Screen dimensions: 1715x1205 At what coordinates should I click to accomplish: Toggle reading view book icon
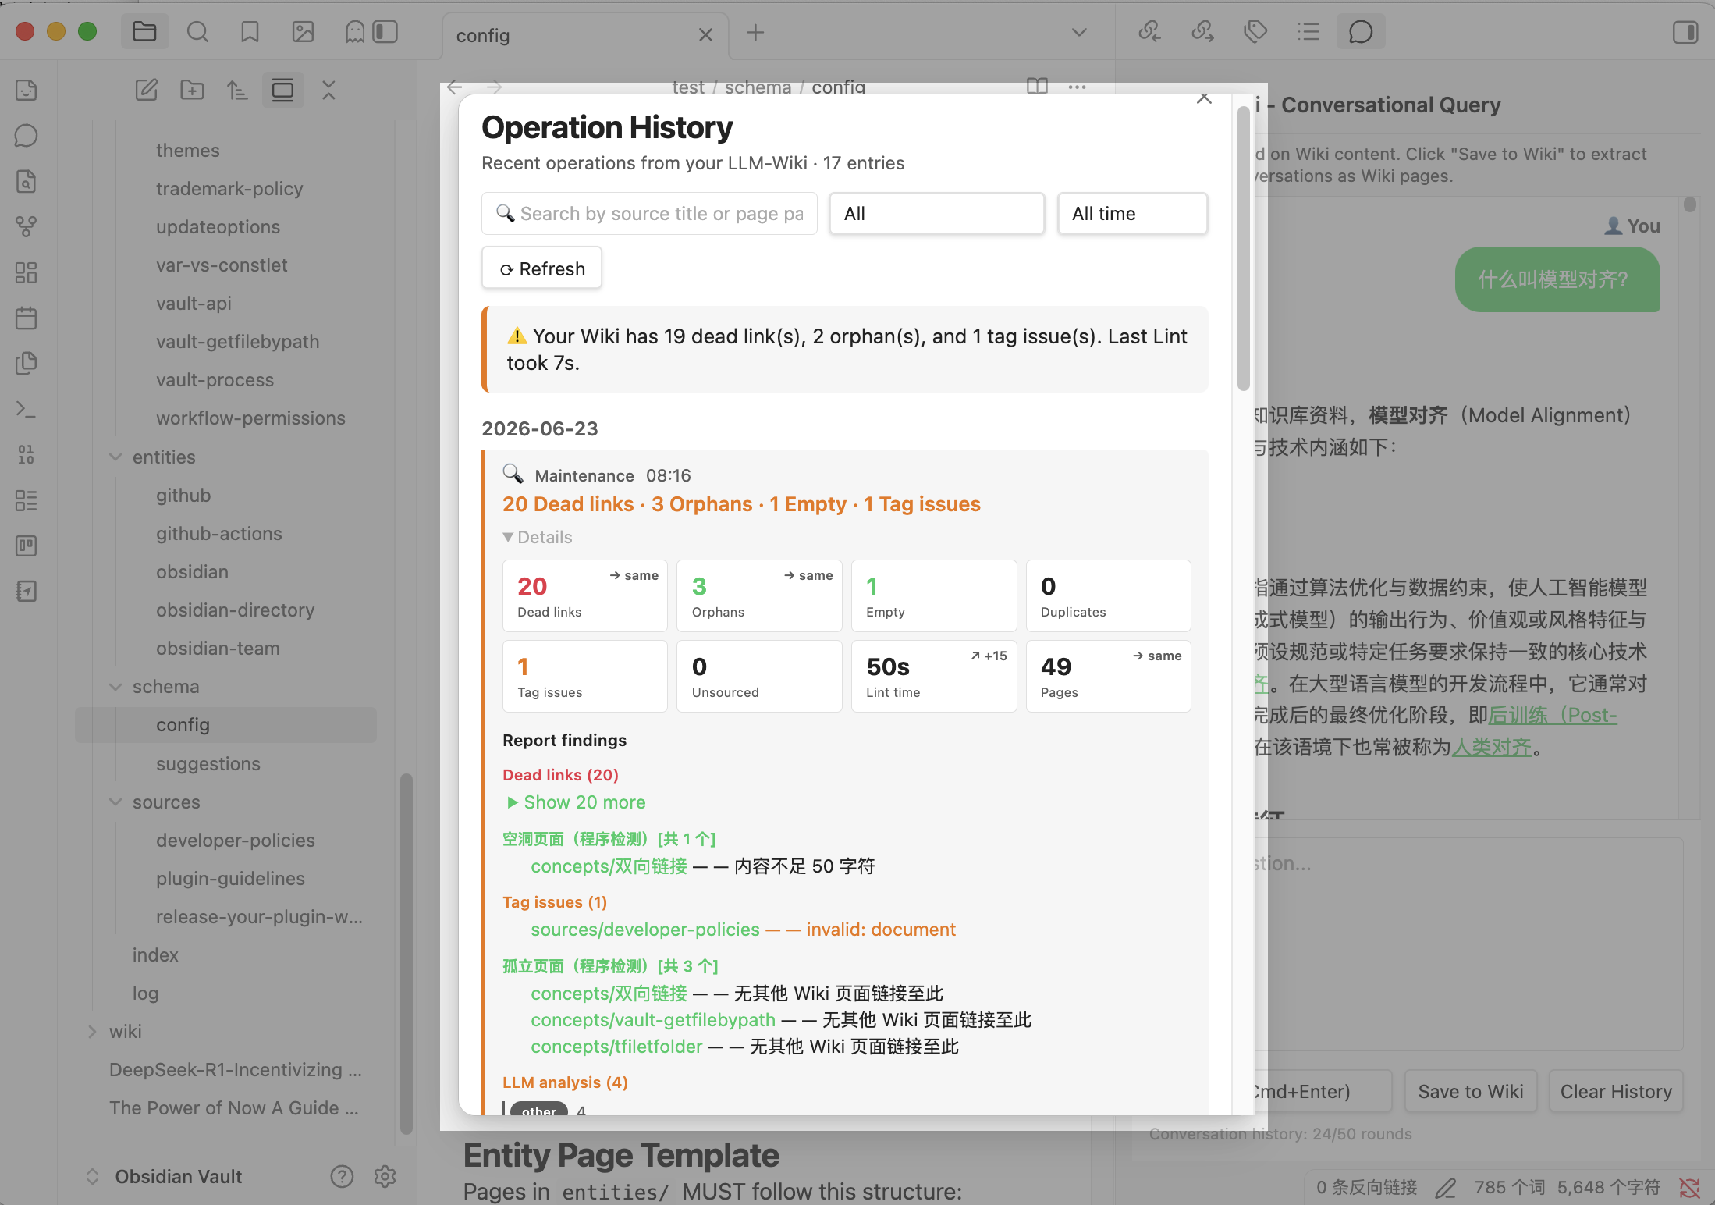(1037, 87)
